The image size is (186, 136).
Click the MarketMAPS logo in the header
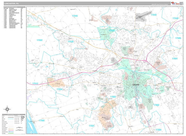tap(175, 3)
